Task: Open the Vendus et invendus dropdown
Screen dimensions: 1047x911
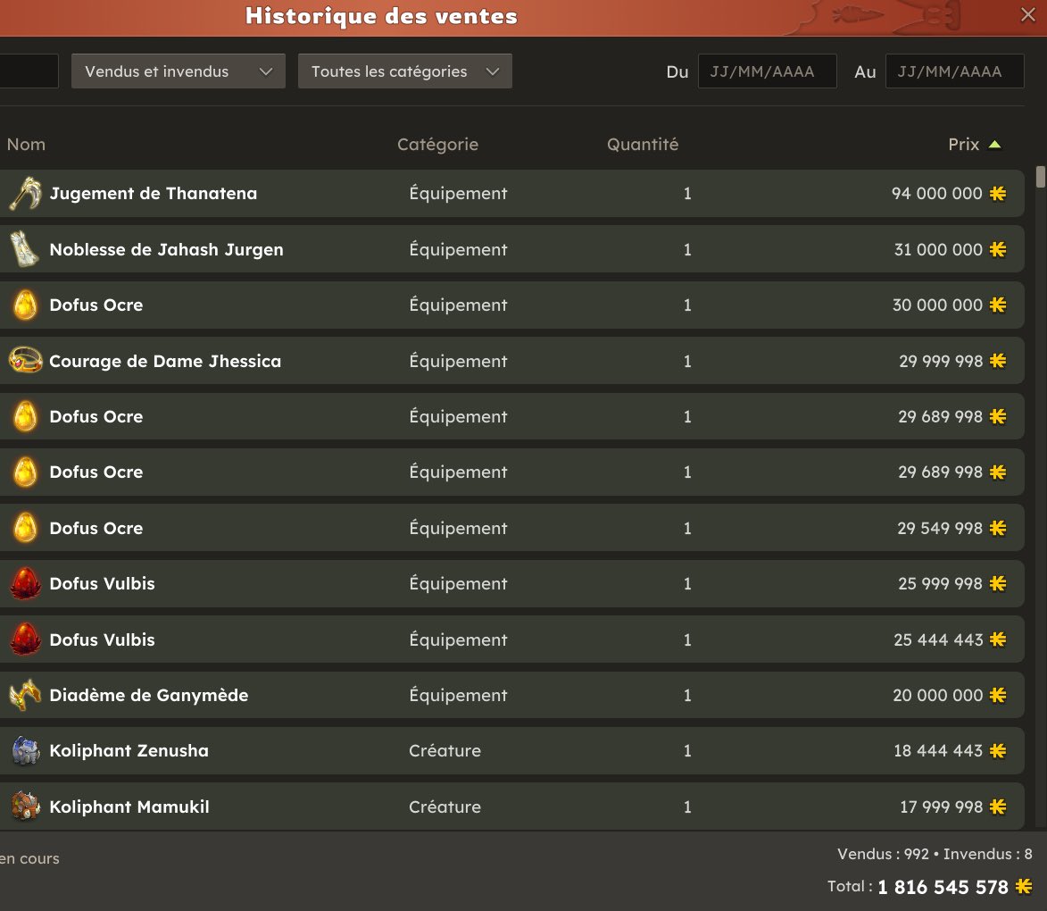Action: [x=179, y=71]
